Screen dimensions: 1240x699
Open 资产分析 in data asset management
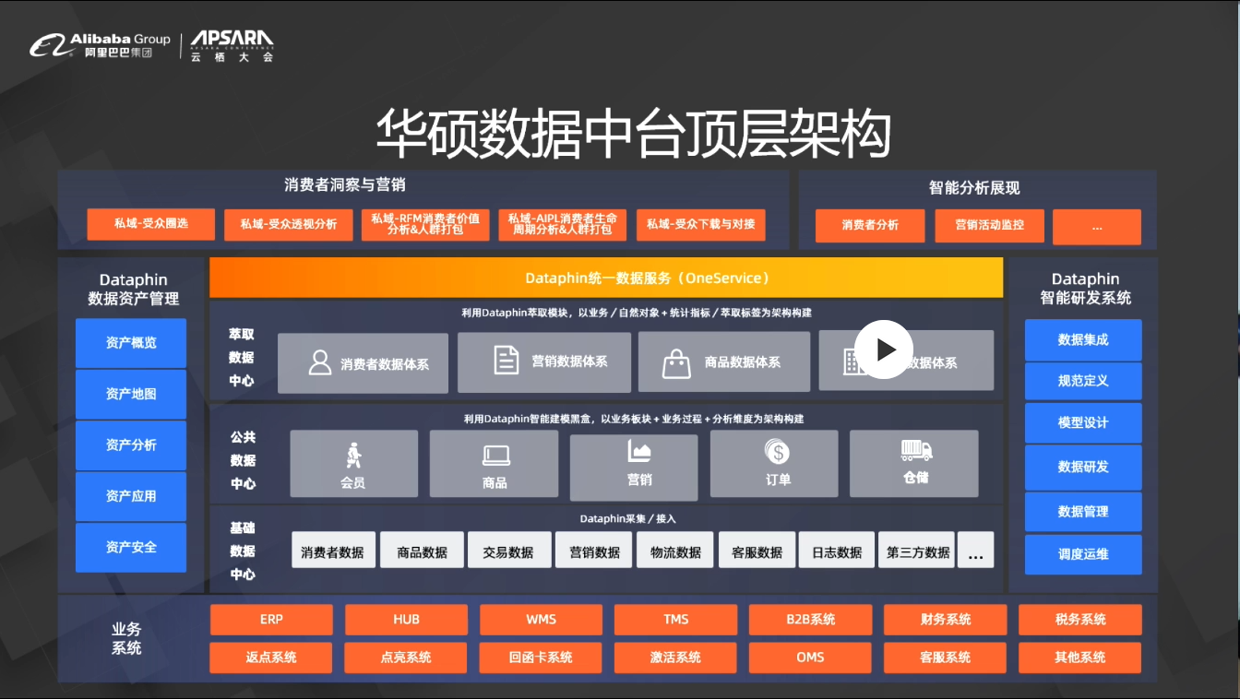pyautogui.click(x=131, y=445)
